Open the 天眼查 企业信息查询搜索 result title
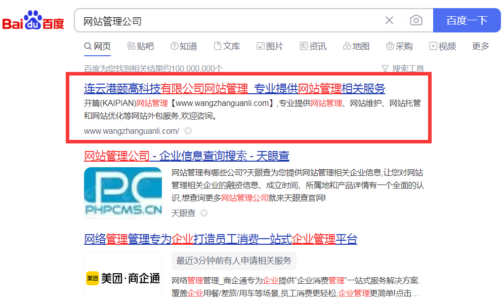The height and width of the screenshot is (299, 504). point(186,156)
